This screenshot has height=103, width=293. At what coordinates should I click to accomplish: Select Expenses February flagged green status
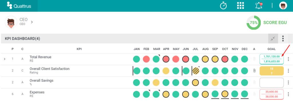tap(146, 94)
